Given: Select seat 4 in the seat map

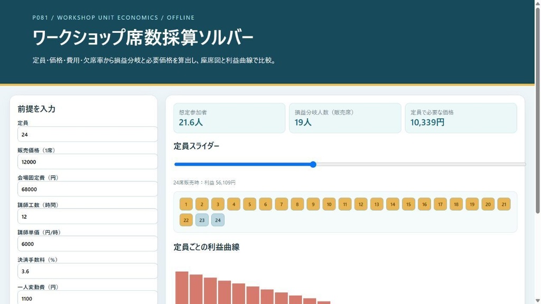Looking at the screenshot, I should click(x=234, y=204).
